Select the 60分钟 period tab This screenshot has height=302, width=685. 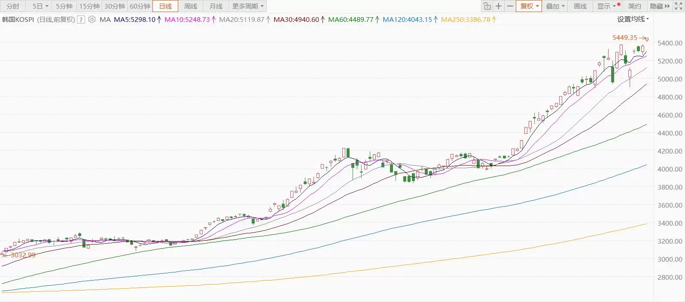point(140,6)
